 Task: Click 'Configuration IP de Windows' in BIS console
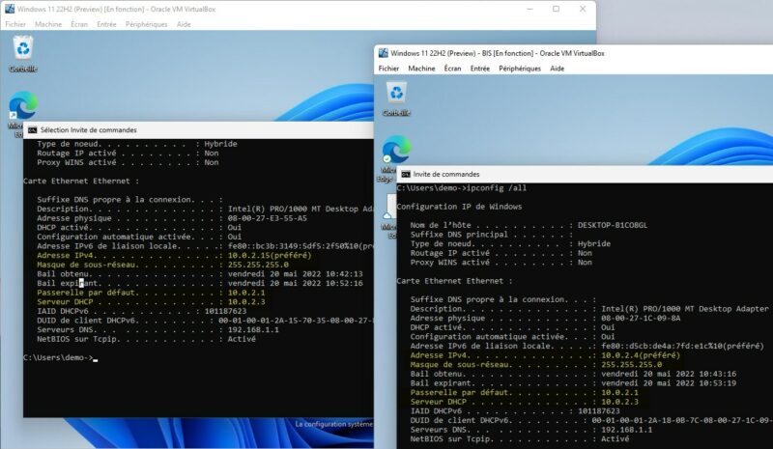pyautogui.click(x=459, y=207)
